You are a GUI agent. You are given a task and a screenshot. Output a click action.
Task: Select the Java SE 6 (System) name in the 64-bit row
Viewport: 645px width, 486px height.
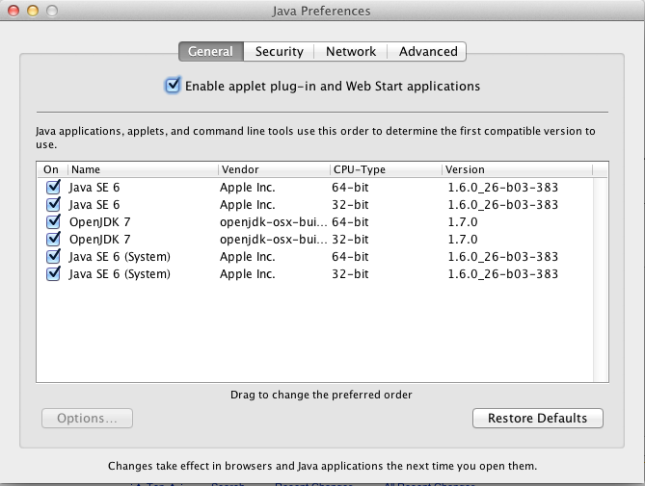tap(120, 257)
